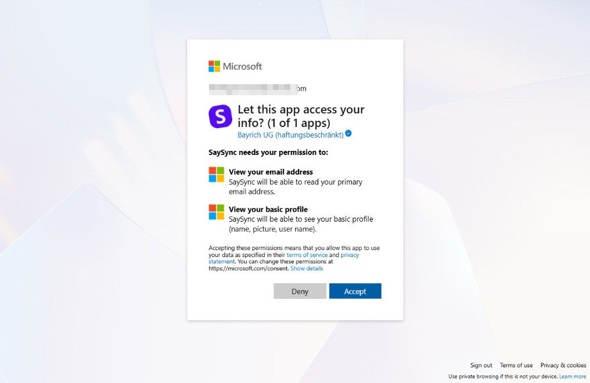590x383 pixels.
Task: Click the Microsoft logo at the top
Action: tap(235, 66)
